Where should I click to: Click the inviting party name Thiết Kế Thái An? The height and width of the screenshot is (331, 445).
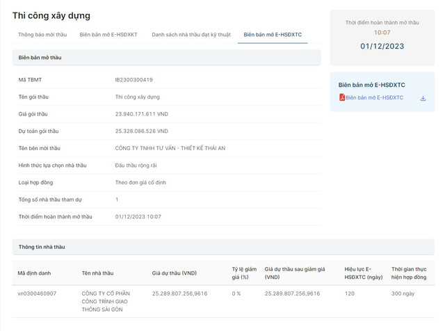pos(179,148)
